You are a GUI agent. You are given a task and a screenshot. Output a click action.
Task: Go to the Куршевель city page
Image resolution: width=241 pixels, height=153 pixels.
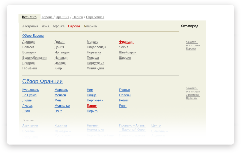pos(30,90)
